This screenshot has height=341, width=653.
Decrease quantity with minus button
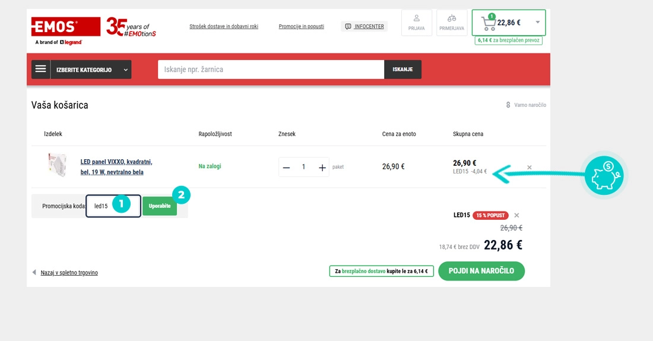[x=286, y=167]
